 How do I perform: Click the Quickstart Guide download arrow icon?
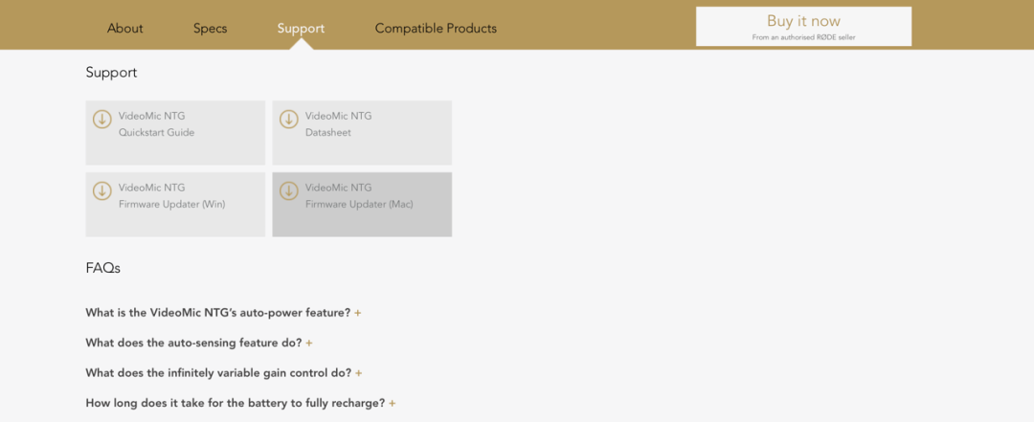(101, 120)
